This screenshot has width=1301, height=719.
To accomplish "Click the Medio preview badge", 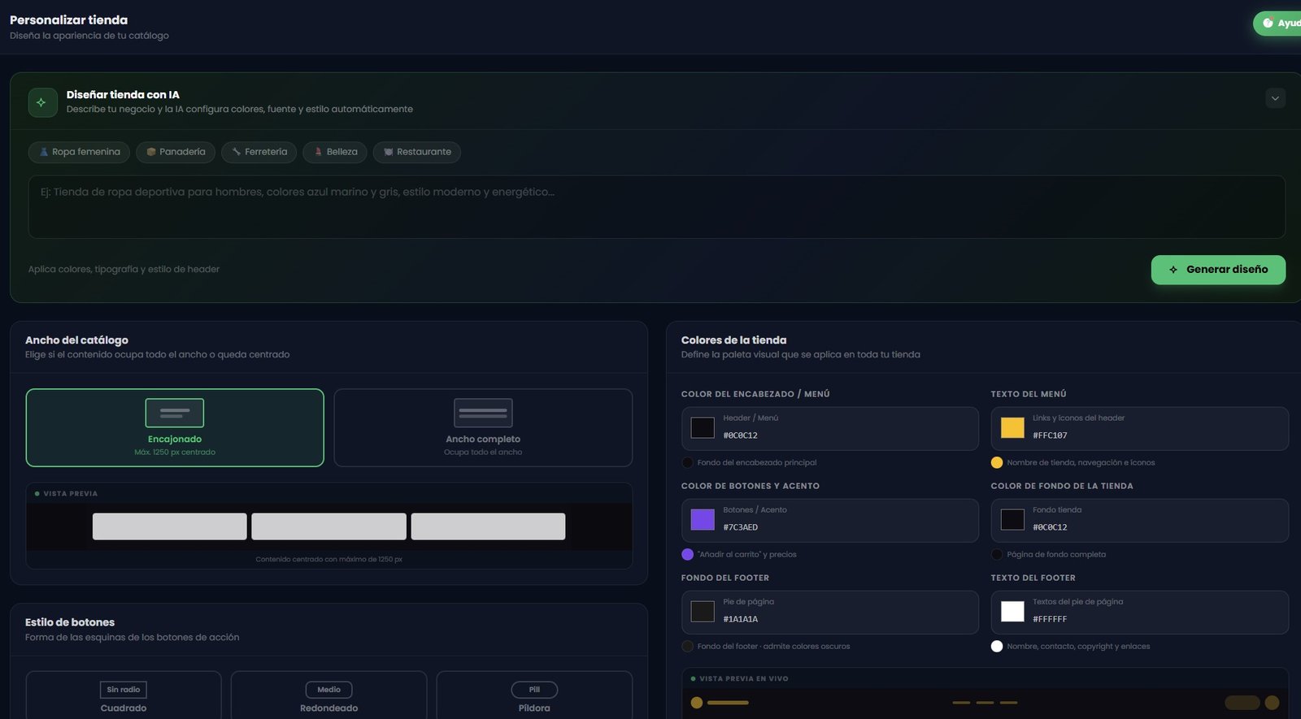I will tap(329, 690).
